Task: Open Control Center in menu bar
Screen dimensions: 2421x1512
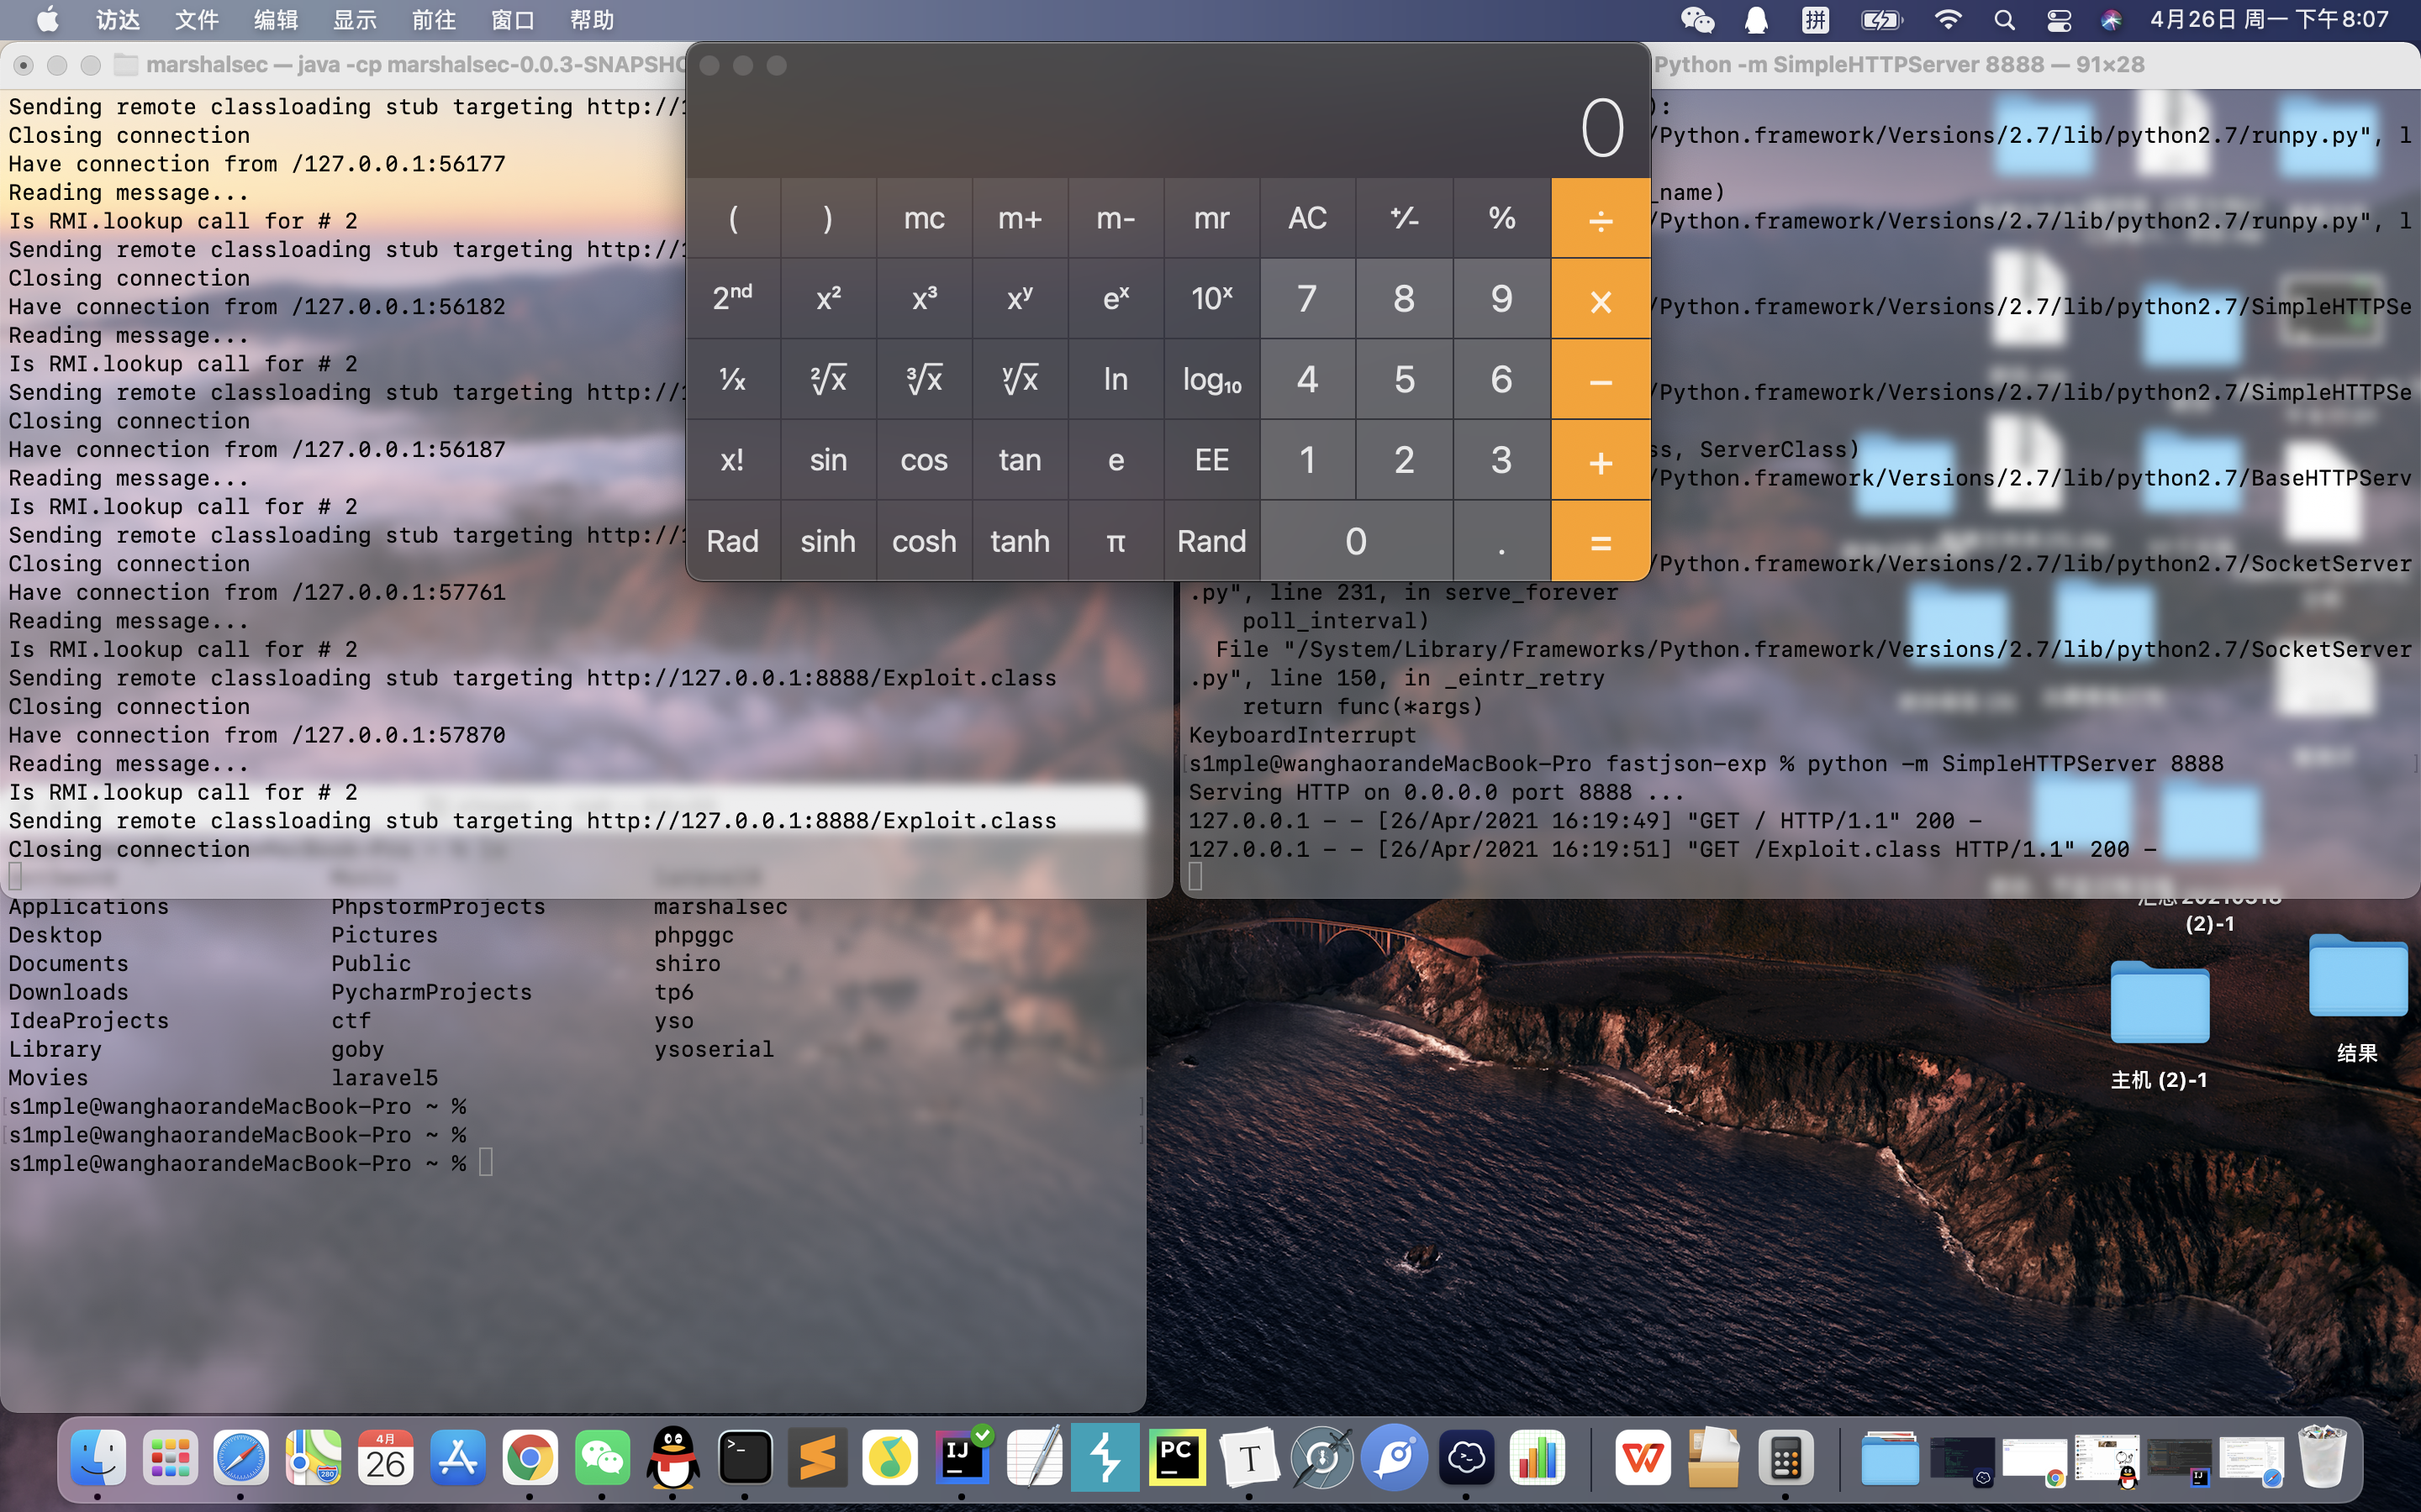Action: pyautogui.click(x=2059, y=20)
